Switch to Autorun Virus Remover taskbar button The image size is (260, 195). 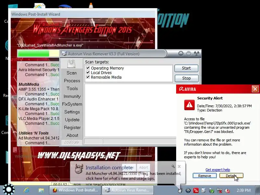[127, 190]
